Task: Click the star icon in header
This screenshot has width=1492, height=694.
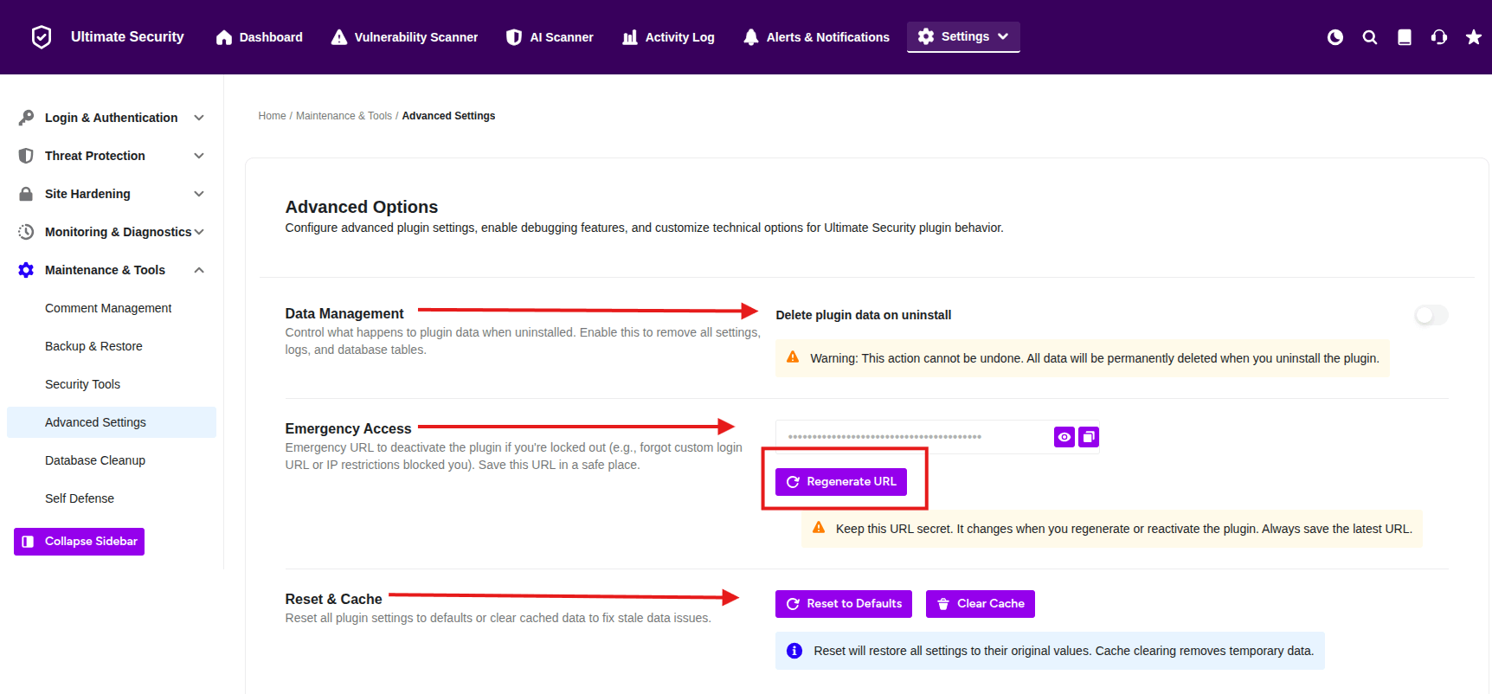Action: [x=1473, y=37]
